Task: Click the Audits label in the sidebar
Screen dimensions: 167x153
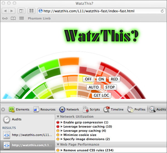Action: [17, 119]
